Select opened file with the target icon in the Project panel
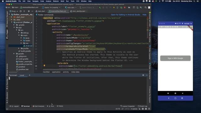Image resolution: width=201 pixels, height=113 pixels. (20, 11)
